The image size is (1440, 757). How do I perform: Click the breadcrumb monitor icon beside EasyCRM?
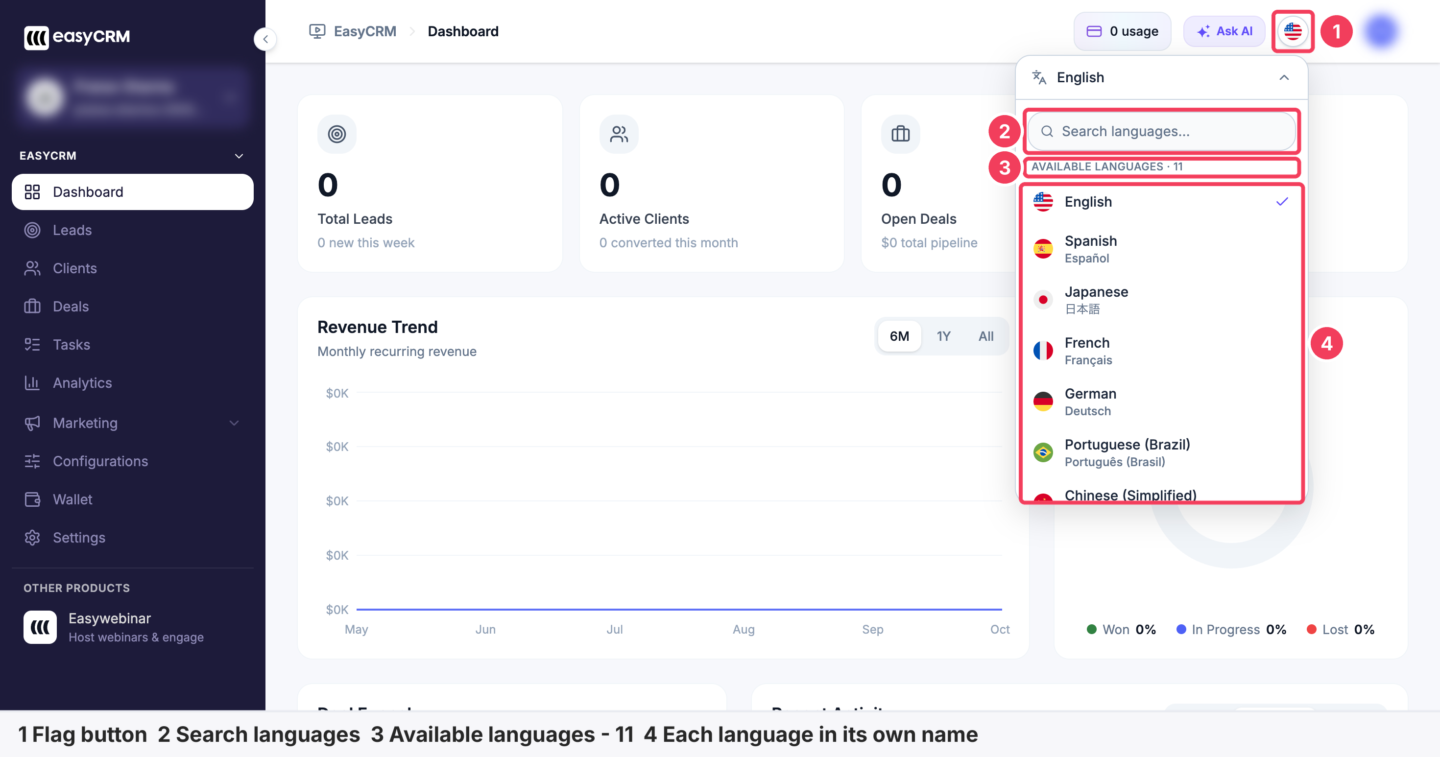pos(317,31)
